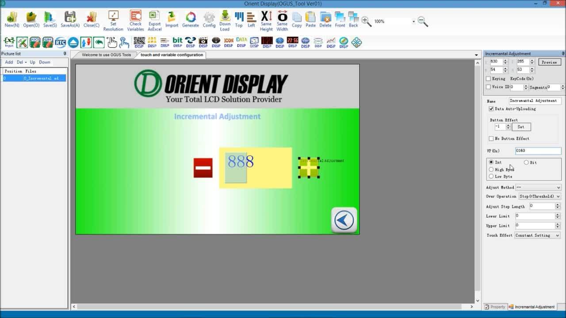
Task: Click the Button Effect Set button
Action: pos(521,127)
